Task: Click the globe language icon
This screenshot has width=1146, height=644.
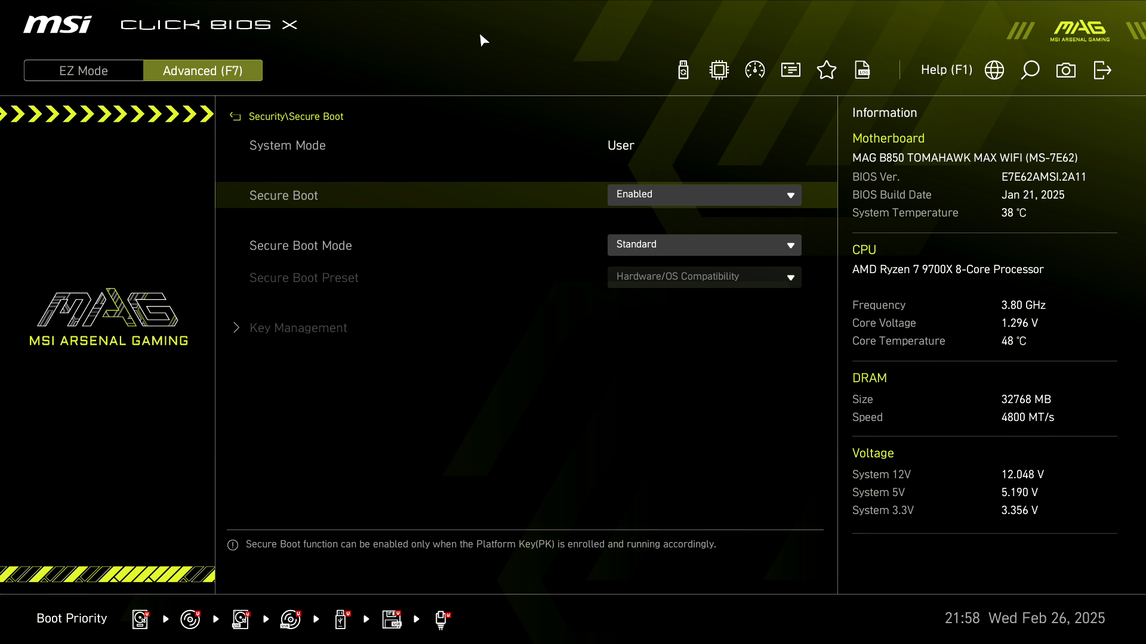Action: click(x=994, y=70)
